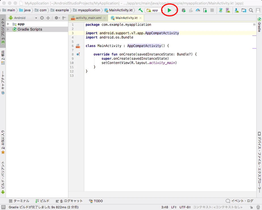Open the app run configuration dropdown
262x210 pixels.
(x=155, y=10)
